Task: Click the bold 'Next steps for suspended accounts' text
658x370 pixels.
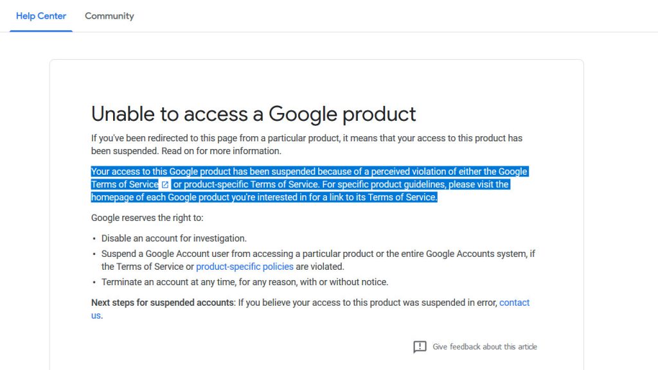Action: pos(163,303)
